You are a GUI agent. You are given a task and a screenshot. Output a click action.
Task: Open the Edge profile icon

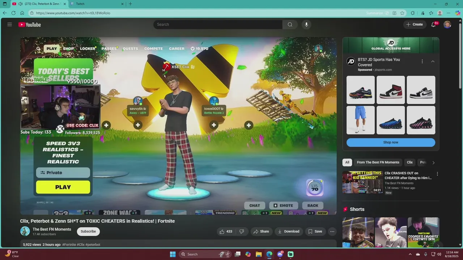coord(440,13)
